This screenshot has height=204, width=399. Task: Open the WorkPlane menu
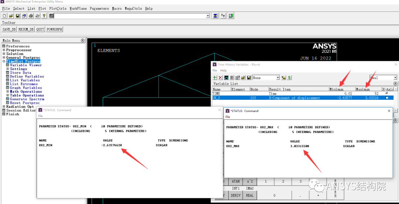(x=78, y=8)
